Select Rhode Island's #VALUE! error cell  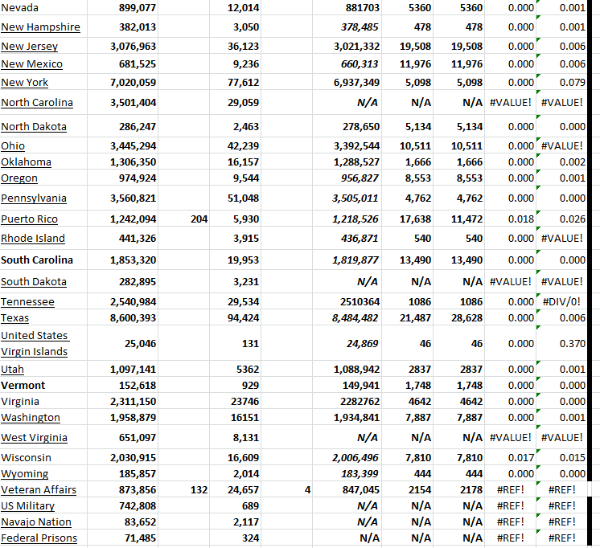pyautogui.click(x=561, y=239)
